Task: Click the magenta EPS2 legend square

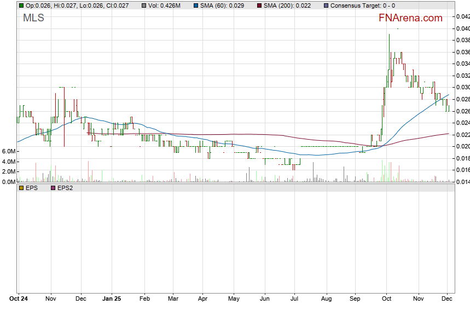Action: [53, 188]
